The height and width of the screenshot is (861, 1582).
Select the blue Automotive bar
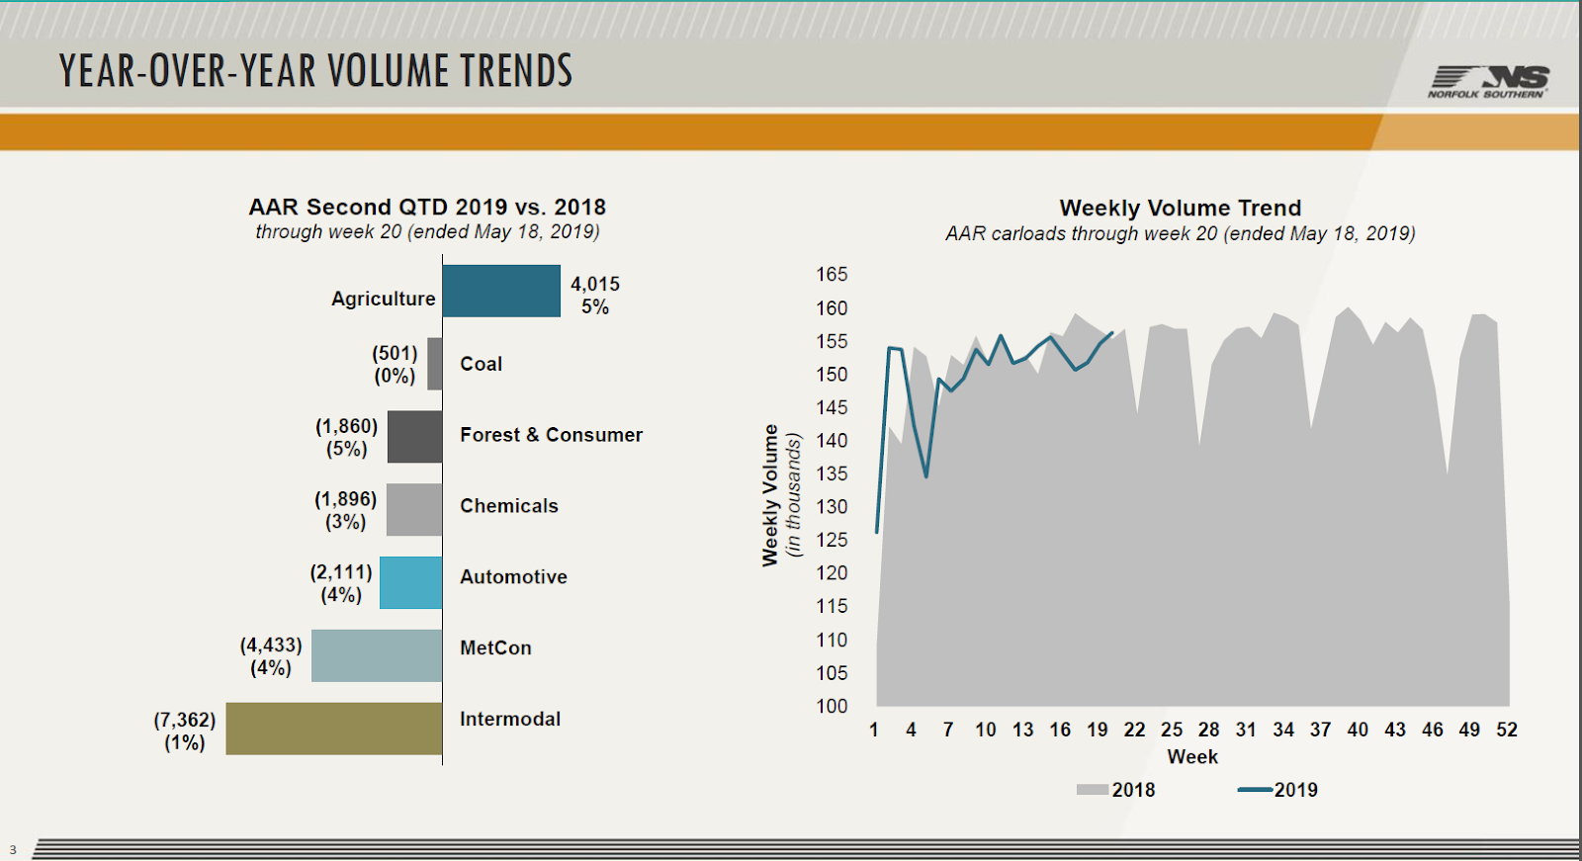411,582
